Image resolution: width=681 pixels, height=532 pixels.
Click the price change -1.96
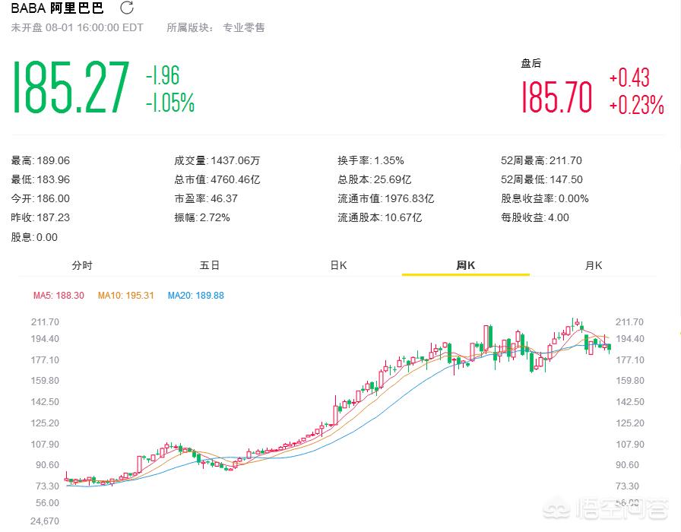coord(163,75)
